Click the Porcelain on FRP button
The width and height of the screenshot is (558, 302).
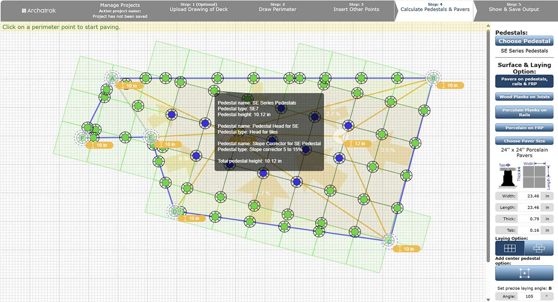click(x=524, y=128)
